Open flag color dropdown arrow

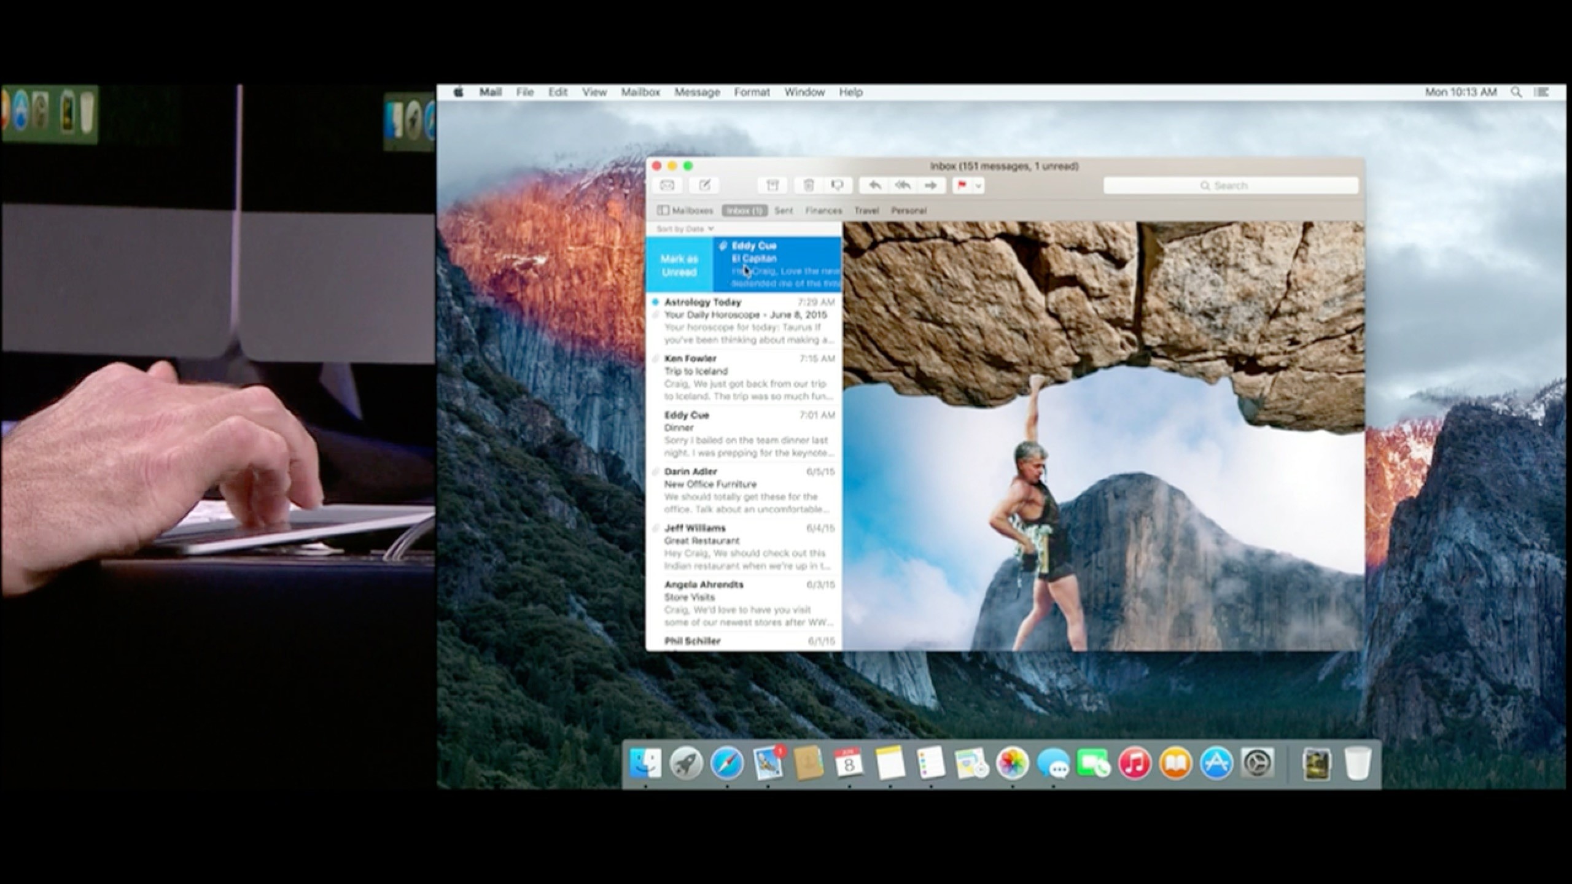979,185
